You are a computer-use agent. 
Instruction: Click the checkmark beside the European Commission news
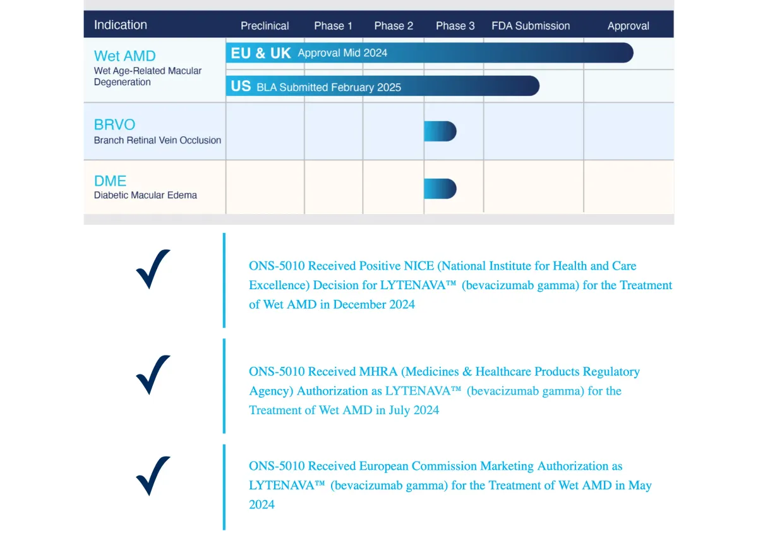(x=153, y=475)
